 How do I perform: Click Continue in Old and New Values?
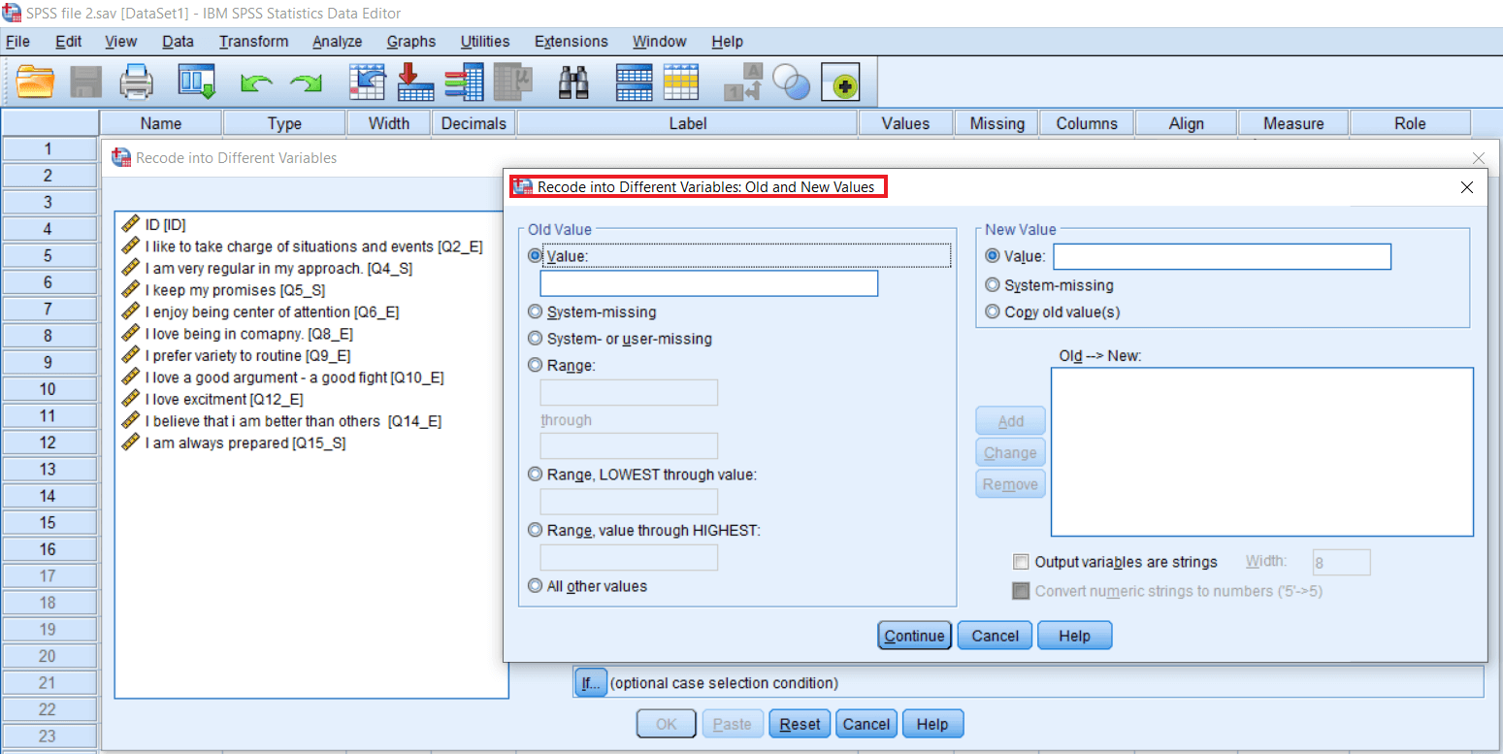click(914, 637)
